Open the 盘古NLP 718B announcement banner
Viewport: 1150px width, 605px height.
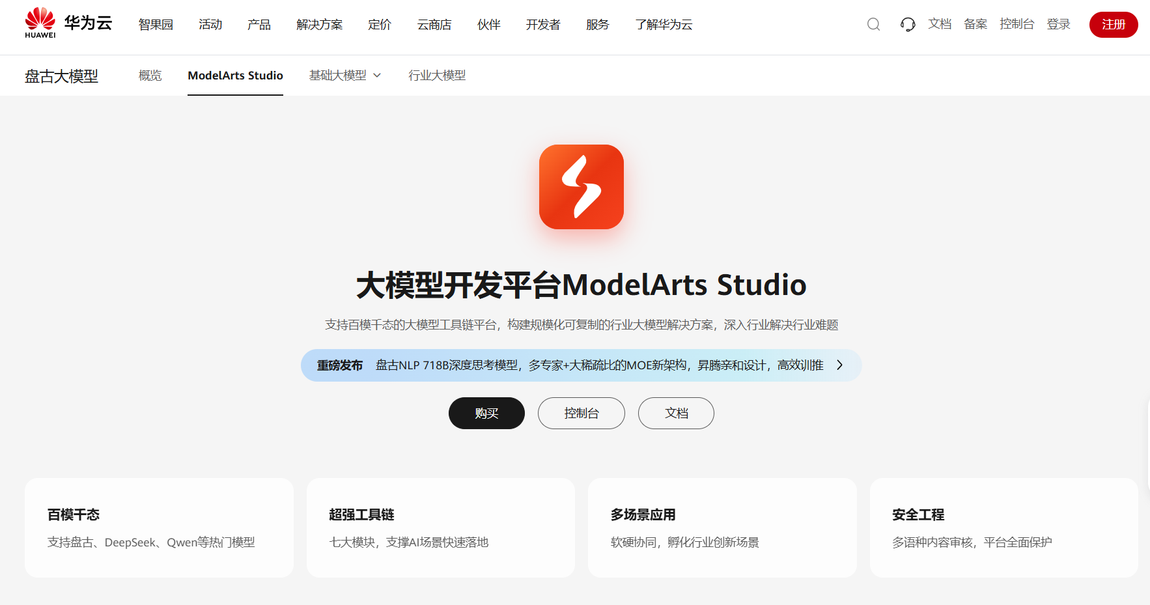pos(582,365)
